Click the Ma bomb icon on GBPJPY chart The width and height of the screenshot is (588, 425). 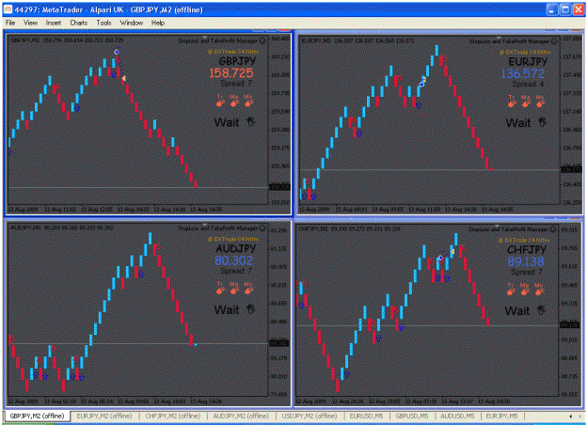click(233, 102)
